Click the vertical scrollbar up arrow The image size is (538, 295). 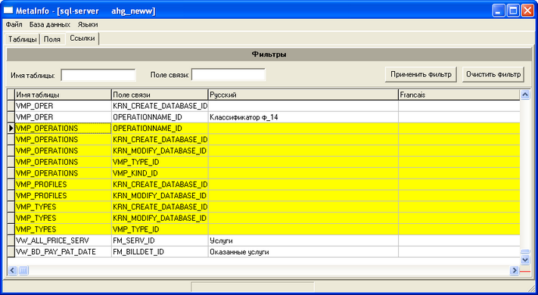(x=525, y=95)
